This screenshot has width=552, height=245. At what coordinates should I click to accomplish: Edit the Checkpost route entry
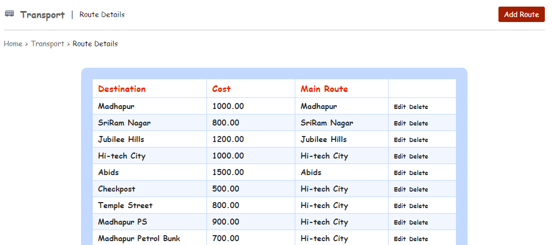point(400,189)
